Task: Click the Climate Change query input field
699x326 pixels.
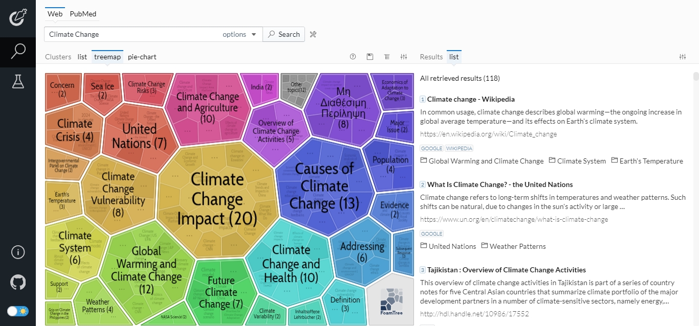Action: point(132,34)
